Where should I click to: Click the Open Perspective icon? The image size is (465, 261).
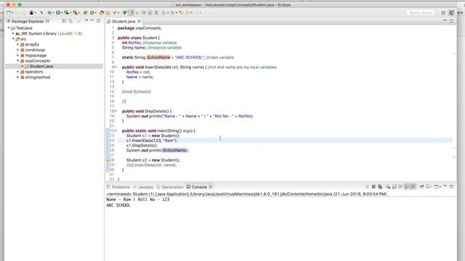pyautogui.click(x=443, y=13)
